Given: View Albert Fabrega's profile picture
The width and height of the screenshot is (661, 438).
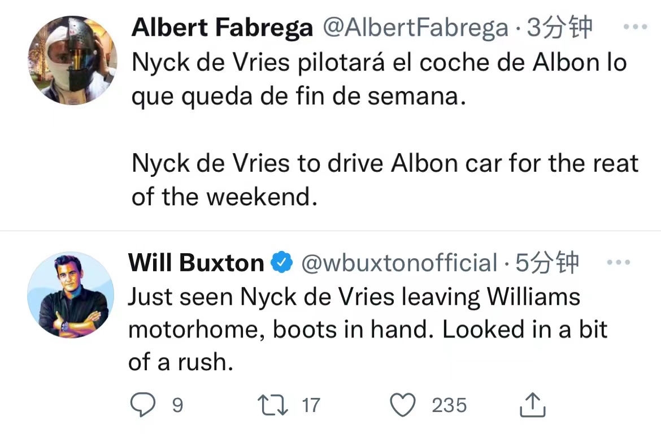Looking at the screenshot, I should tap(72, 60).
